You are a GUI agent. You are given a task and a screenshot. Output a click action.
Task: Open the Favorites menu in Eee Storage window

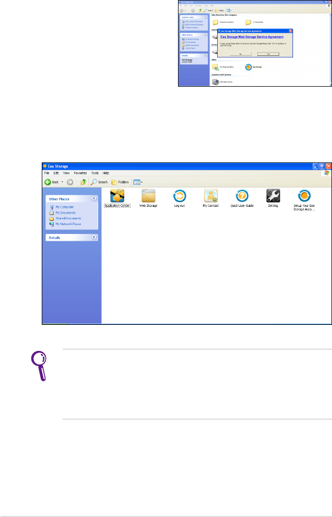80,173
